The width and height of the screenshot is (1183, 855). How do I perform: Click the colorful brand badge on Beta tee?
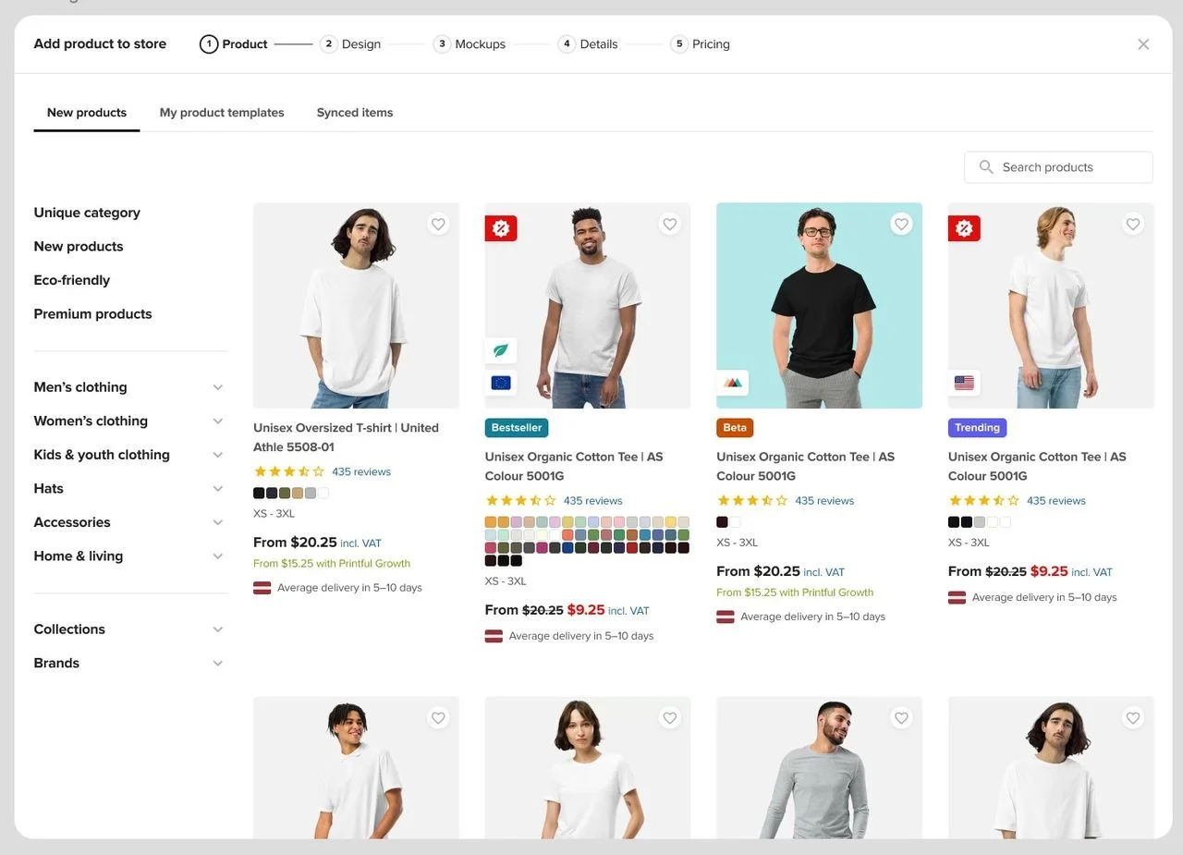coord(733,383)
